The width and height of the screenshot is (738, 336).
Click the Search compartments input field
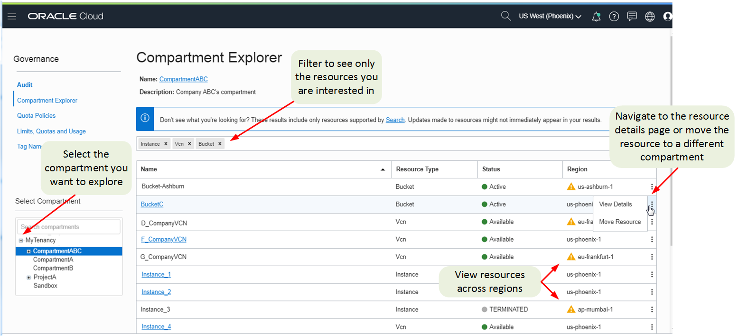point(69,227)
